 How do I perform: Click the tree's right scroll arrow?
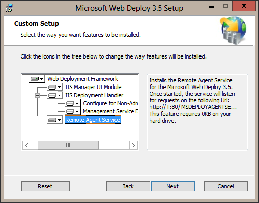pyautogui.click(x=133, y=146)
